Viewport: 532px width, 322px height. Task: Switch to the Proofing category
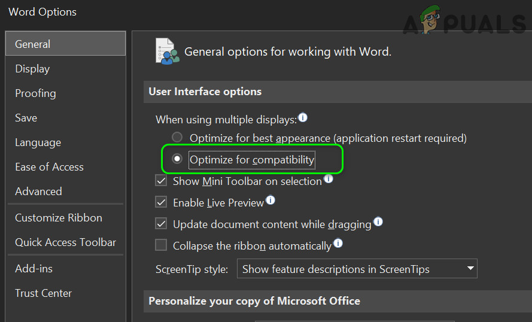[35, 93]
